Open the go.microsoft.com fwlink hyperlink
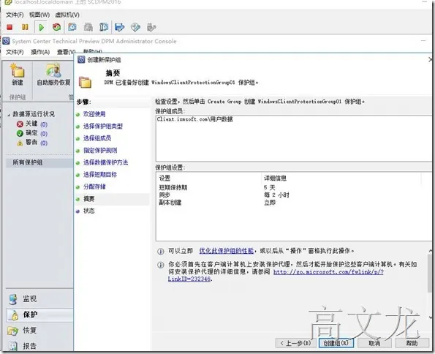Viewport: 435px width, 354px height. [328, 272]
